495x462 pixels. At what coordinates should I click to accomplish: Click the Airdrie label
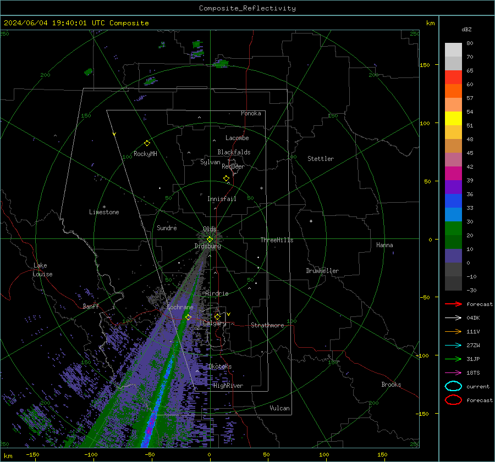click(217, 293)
